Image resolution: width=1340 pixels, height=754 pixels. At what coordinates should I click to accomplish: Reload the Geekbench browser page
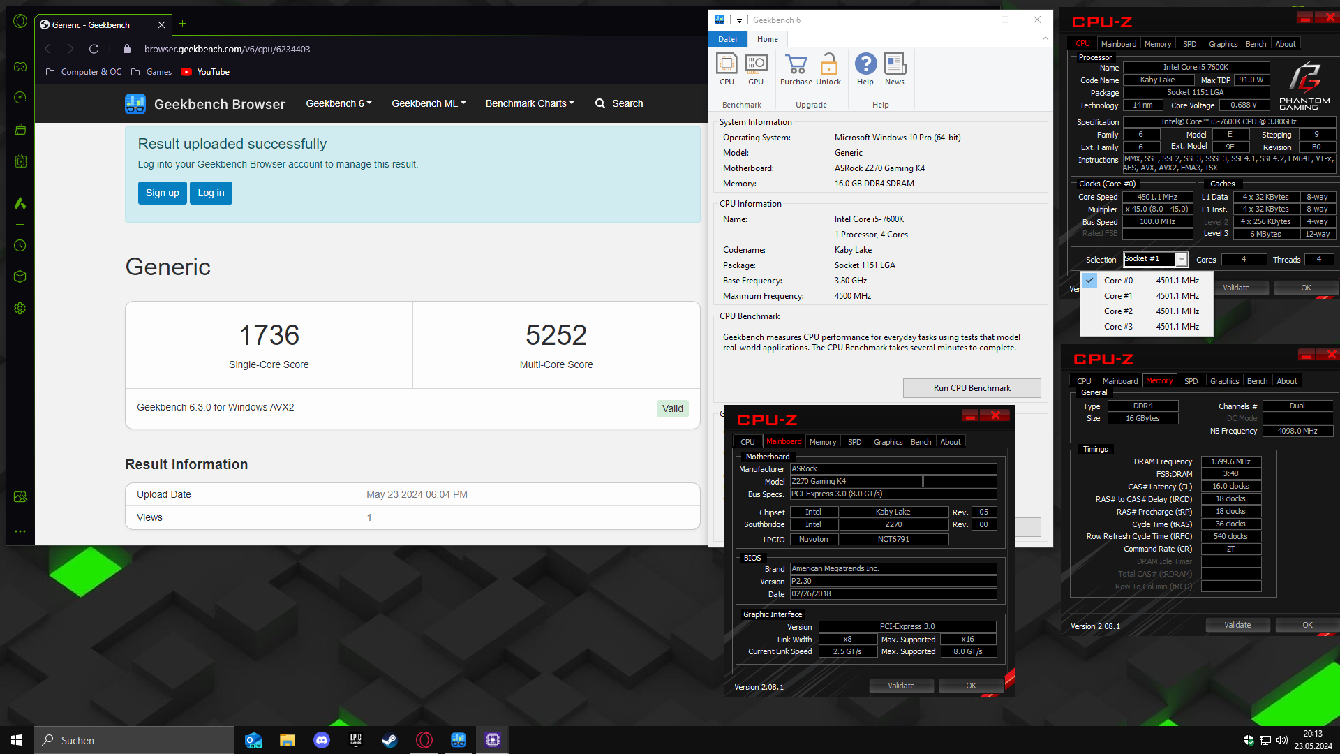(94, 49)
